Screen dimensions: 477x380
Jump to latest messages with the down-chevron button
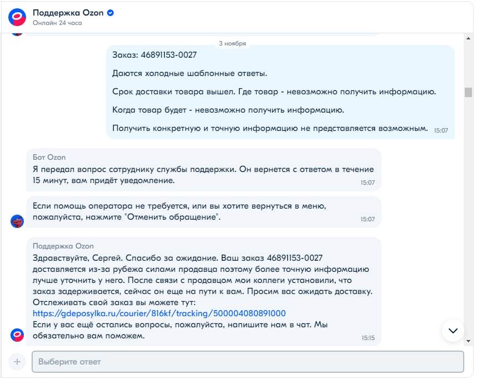453,331
